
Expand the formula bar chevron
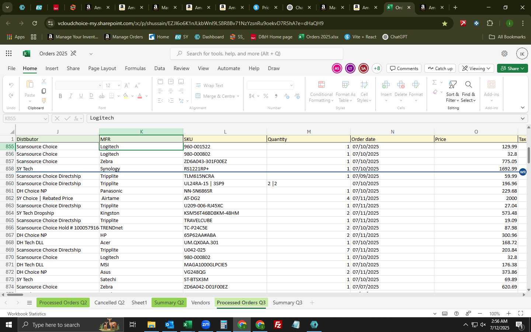(x=523, y=118)
